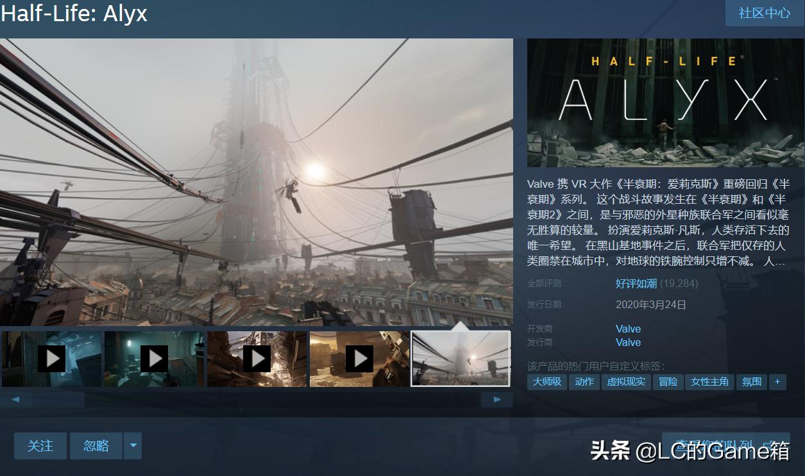Open the publisher Valve link

coord(628,342)
